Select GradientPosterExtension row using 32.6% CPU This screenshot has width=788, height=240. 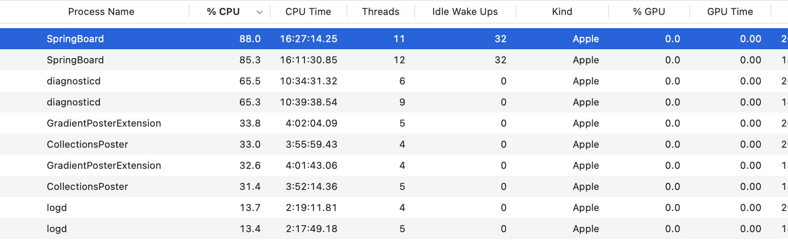[104, 165]
